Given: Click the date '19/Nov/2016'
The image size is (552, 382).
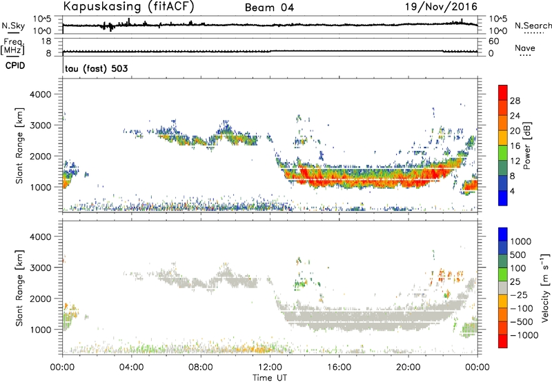Looking at the screenshot, I should pyautogui.click(x=442, y=7).
